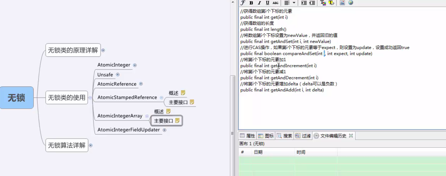Insert a hyperlink with globe icon
Image resolution: width=446 pixels, height=176 pixels.
click(351, 3)
